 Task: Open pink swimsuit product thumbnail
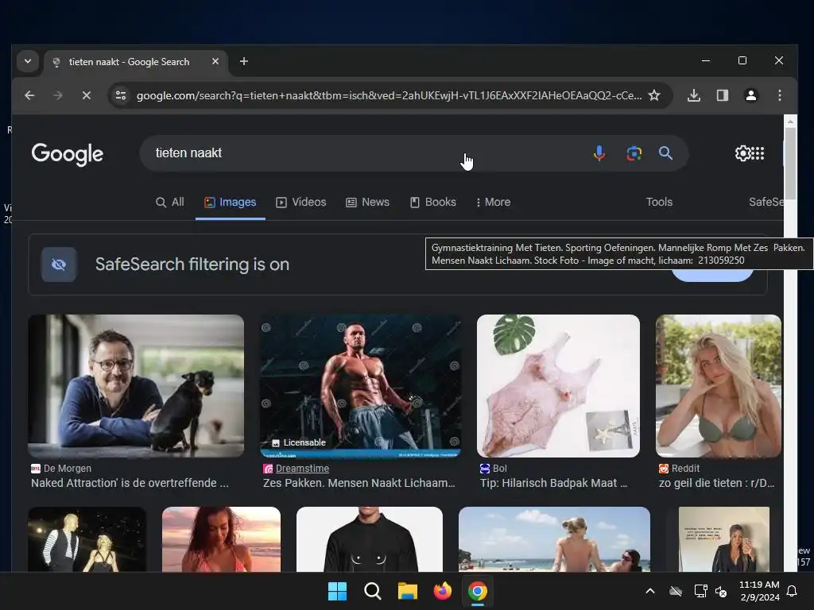[x=558, y=386]
